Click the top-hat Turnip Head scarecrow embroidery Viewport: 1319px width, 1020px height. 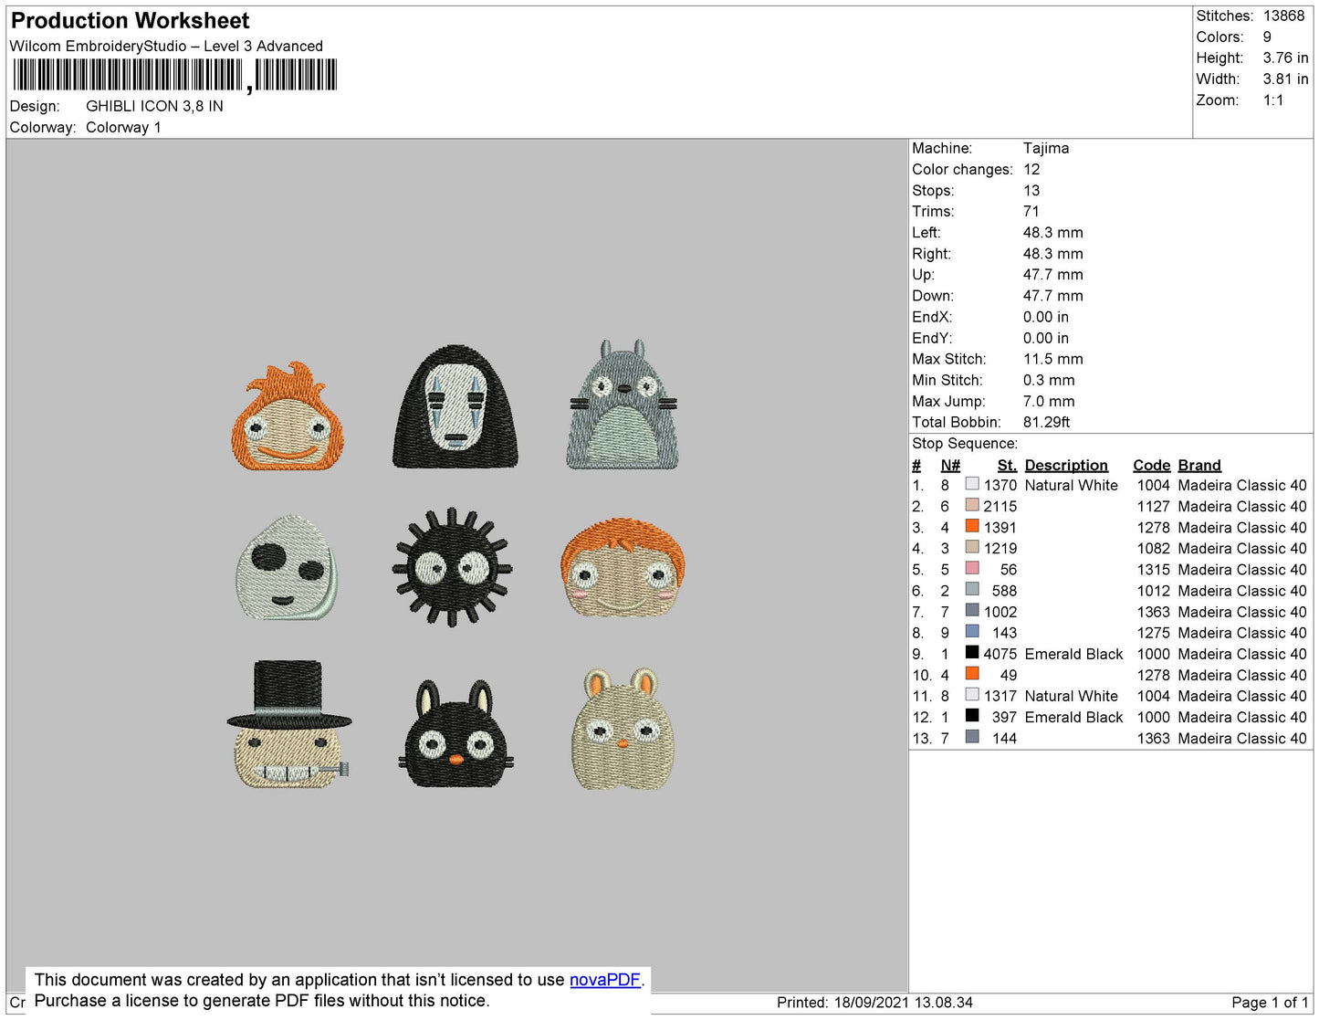289,725
